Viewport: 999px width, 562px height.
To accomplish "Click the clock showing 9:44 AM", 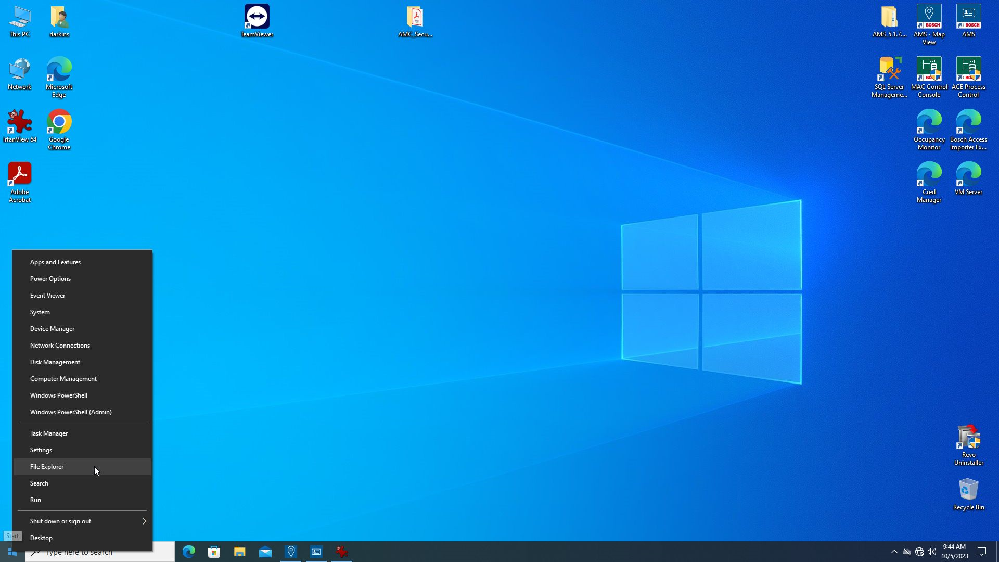I will pyautogui.click(x=954, y=552).
